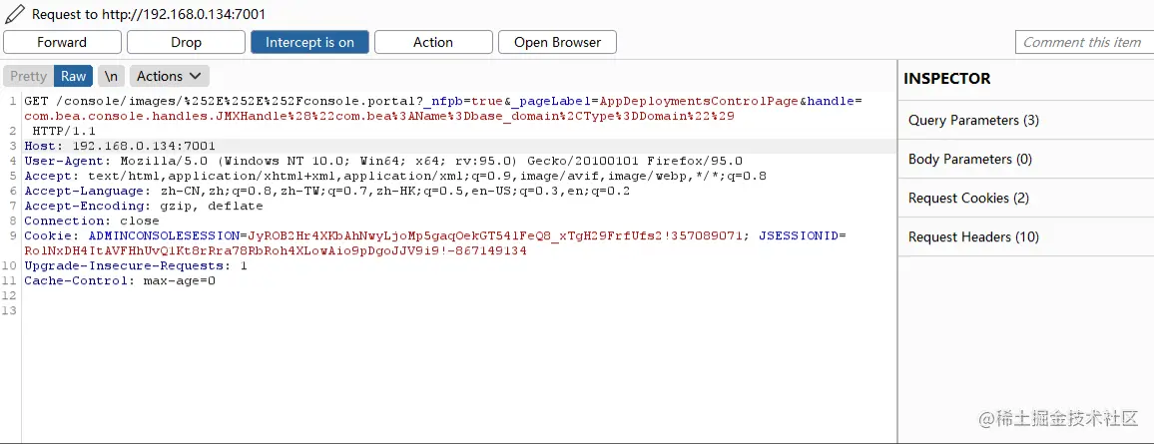Click the AppDeploymentsControlPage parameter value
Viewport: 1154px width, 444px height.
click(x=700, y=101)
